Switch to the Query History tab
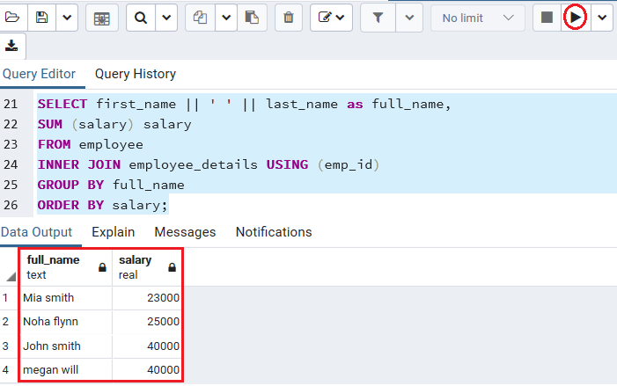The width and height of the screenshot is (617, 386). tap(136, 74)
